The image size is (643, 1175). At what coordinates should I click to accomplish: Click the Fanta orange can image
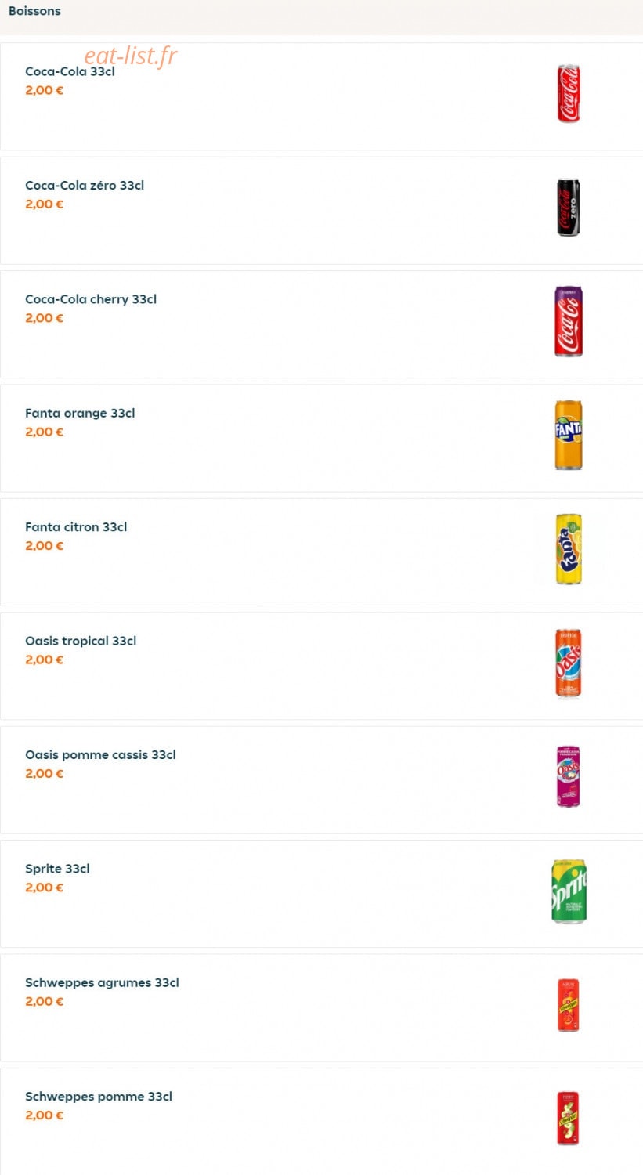pos(569,435)
